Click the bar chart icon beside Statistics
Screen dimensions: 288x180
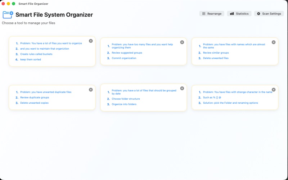tap(232, 14)
